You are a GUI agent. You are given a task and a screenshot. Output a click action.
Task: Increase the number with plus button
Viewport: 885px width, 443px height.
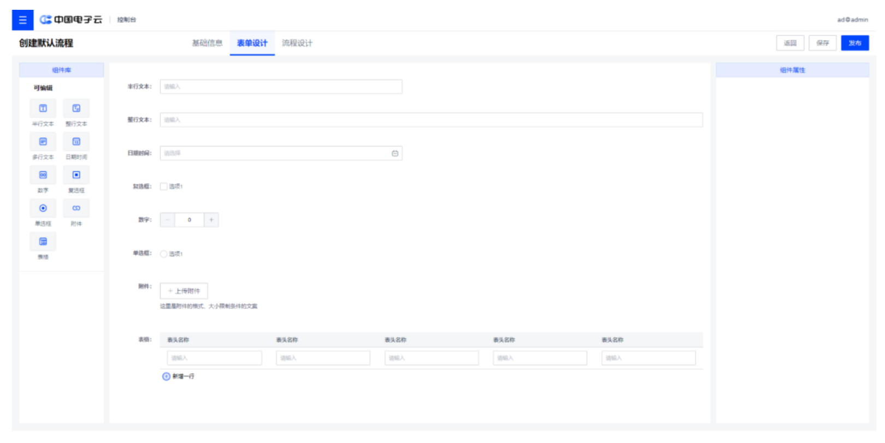(211, 220)
